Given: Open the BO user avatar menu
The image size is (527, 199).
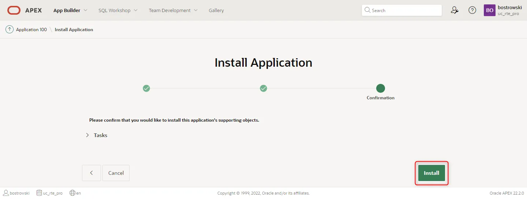Looking at the screenshot, I should (x=490, y=10).
